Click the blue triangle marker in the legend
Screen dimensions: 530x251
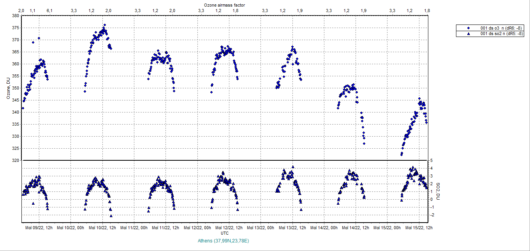[468, 34]
